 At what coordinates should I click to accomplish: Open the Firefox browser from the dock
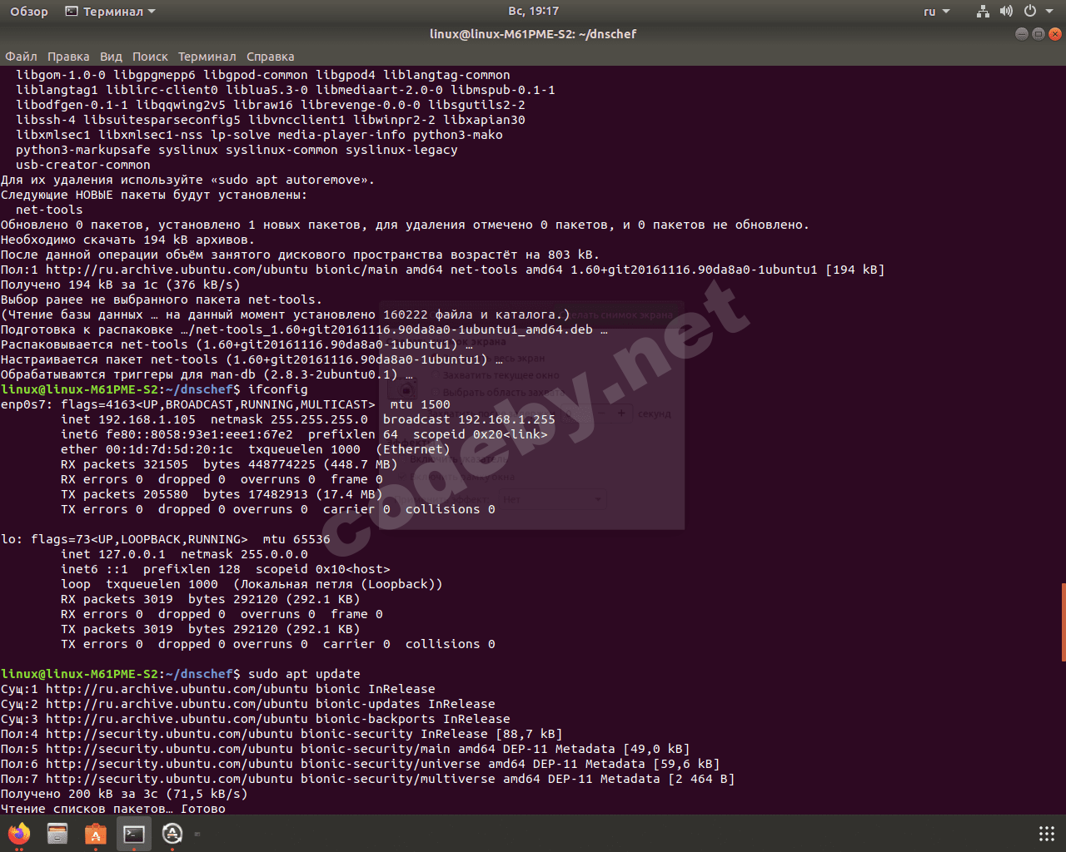(18, 833)
